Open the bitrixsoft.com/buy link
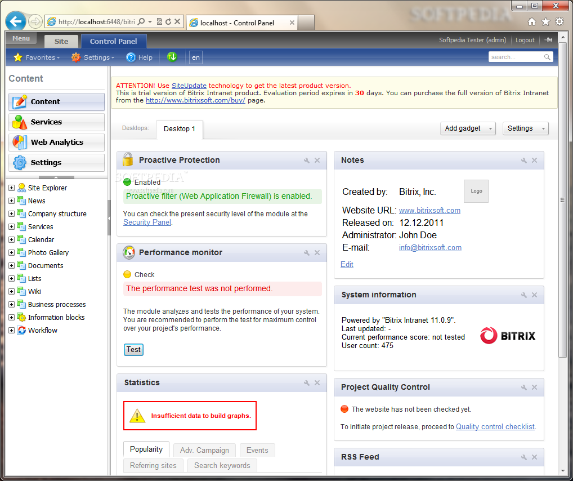This screenshot has width=573, height=481. tap(195, 100)
